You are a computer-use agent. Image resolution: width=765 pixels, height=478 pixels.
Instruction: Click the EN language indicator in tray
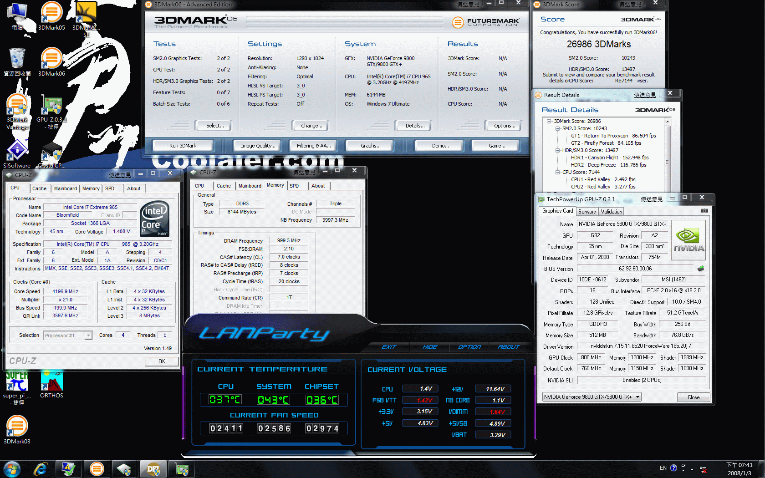click(x=663, y=468)
